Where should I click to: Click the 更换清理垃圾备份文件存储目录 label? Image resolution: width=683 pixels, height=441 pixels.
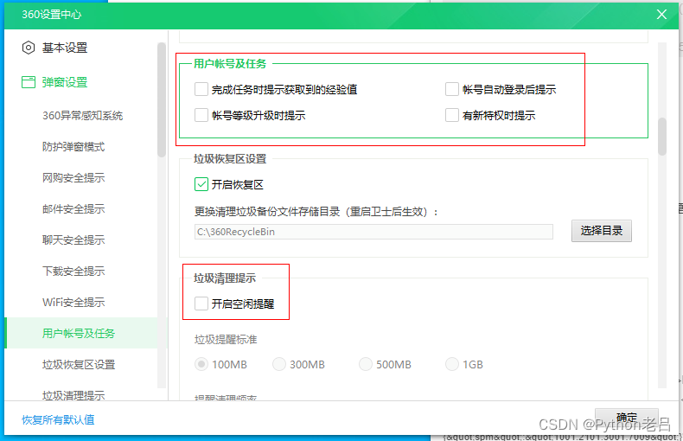click(x=316, y=212)
